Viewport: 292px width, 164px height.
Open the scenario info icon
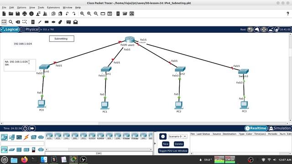pos(163,136)
